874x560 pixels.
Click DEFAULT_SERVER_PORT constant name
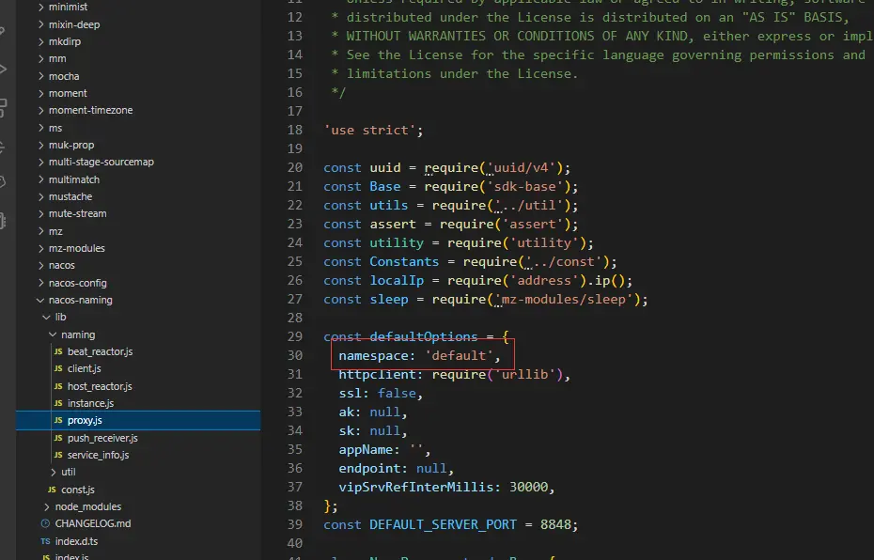pos(444,525)
